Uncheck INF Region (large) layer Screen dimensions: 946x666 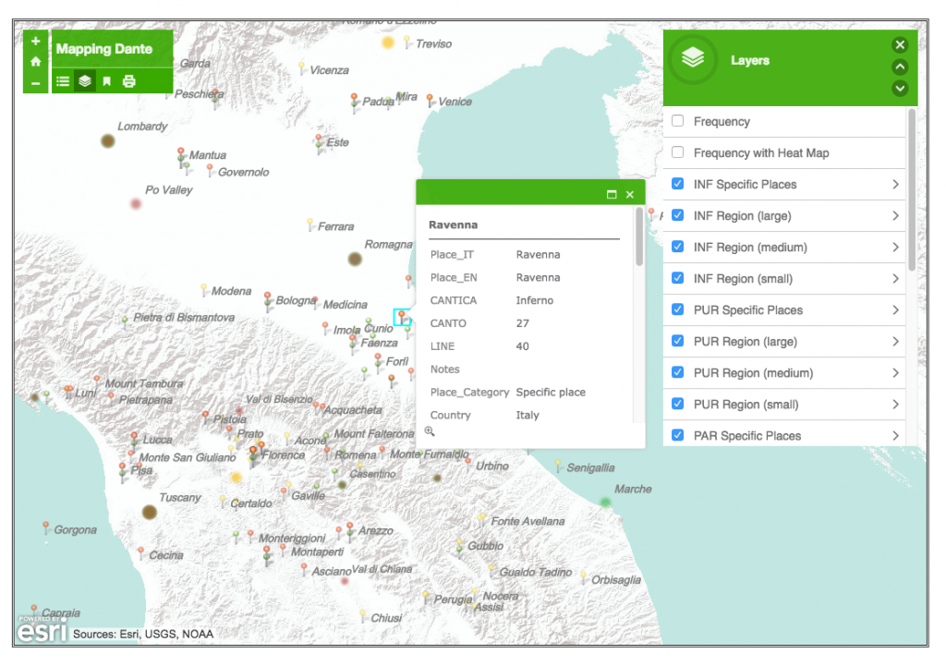click(x=678, y=214)
